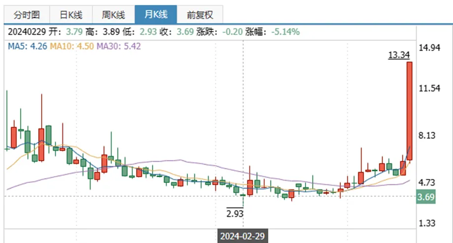Select the 周K线 tab
The width and height of the screenshot is (453, 243).
[x=113, y=15]
